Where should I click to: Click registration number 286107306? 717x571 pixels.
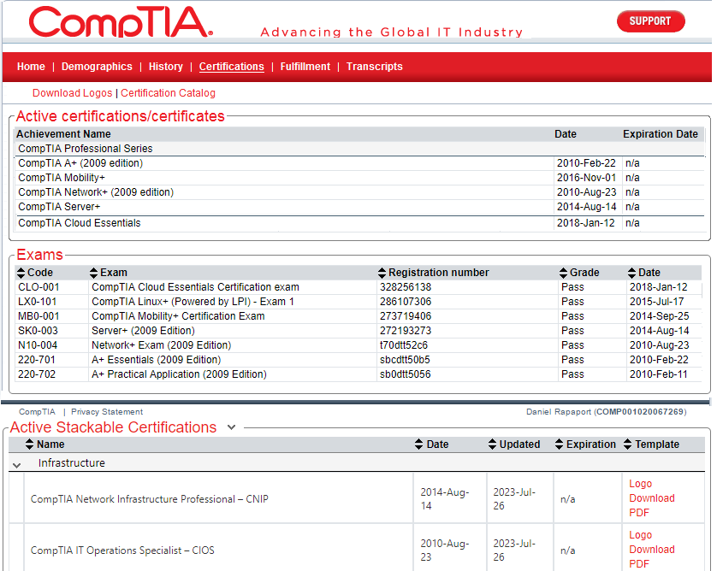click(406, 302)
